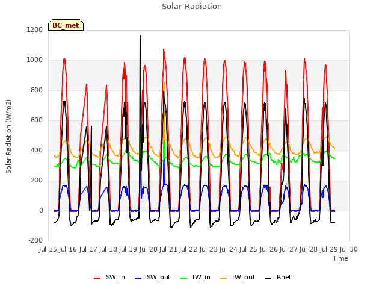Click the 400 y-axis tick label
This screenshot has width=385, height=289.
[x=37, y=150]
